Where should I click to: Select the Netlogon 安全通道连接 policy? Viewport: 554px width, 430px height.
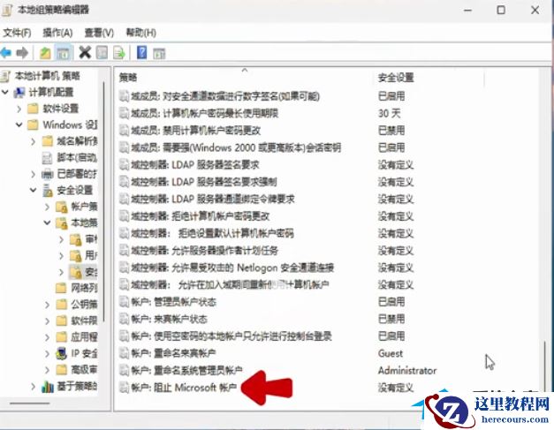coord(232,268)
